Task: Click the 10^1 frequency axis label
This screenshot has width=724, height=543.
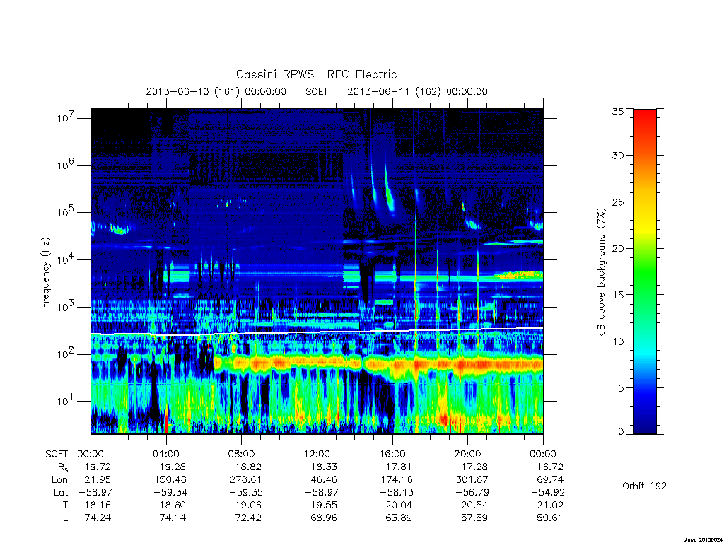Action: [66, 401]
